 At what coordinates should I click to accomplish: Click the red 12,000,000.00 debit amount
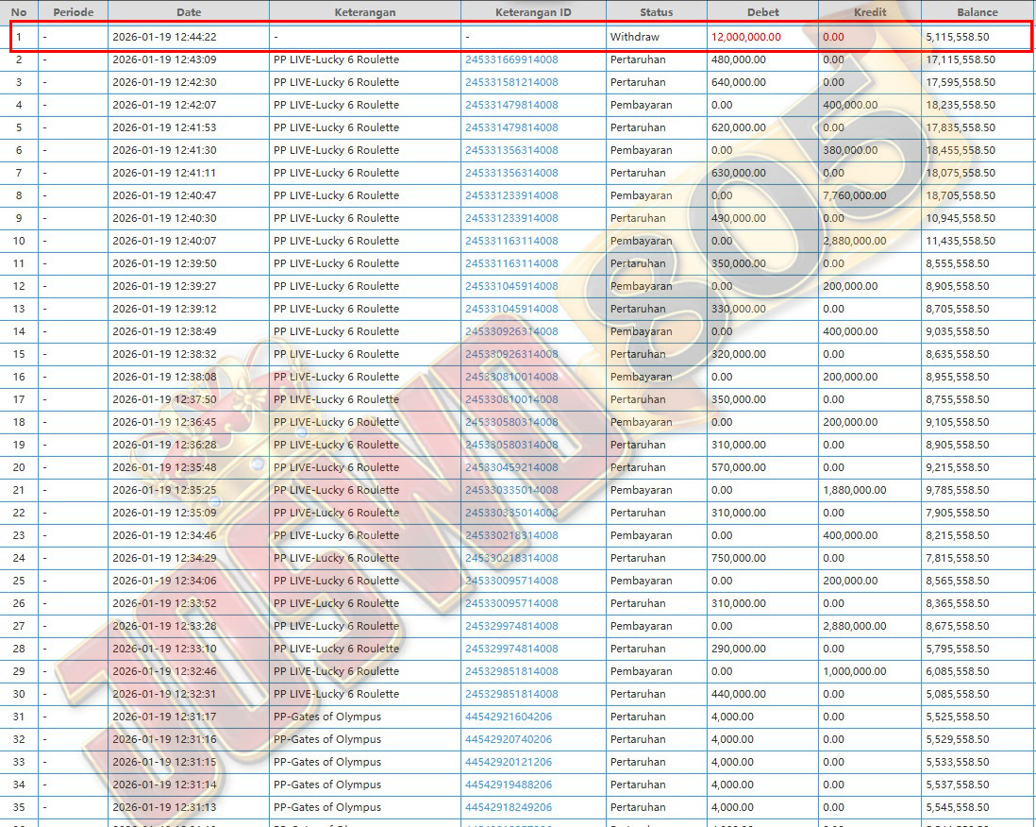(x=745, y=37)
